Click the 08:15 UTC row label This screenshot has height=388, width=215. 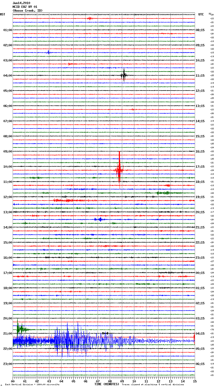(200, 30)
